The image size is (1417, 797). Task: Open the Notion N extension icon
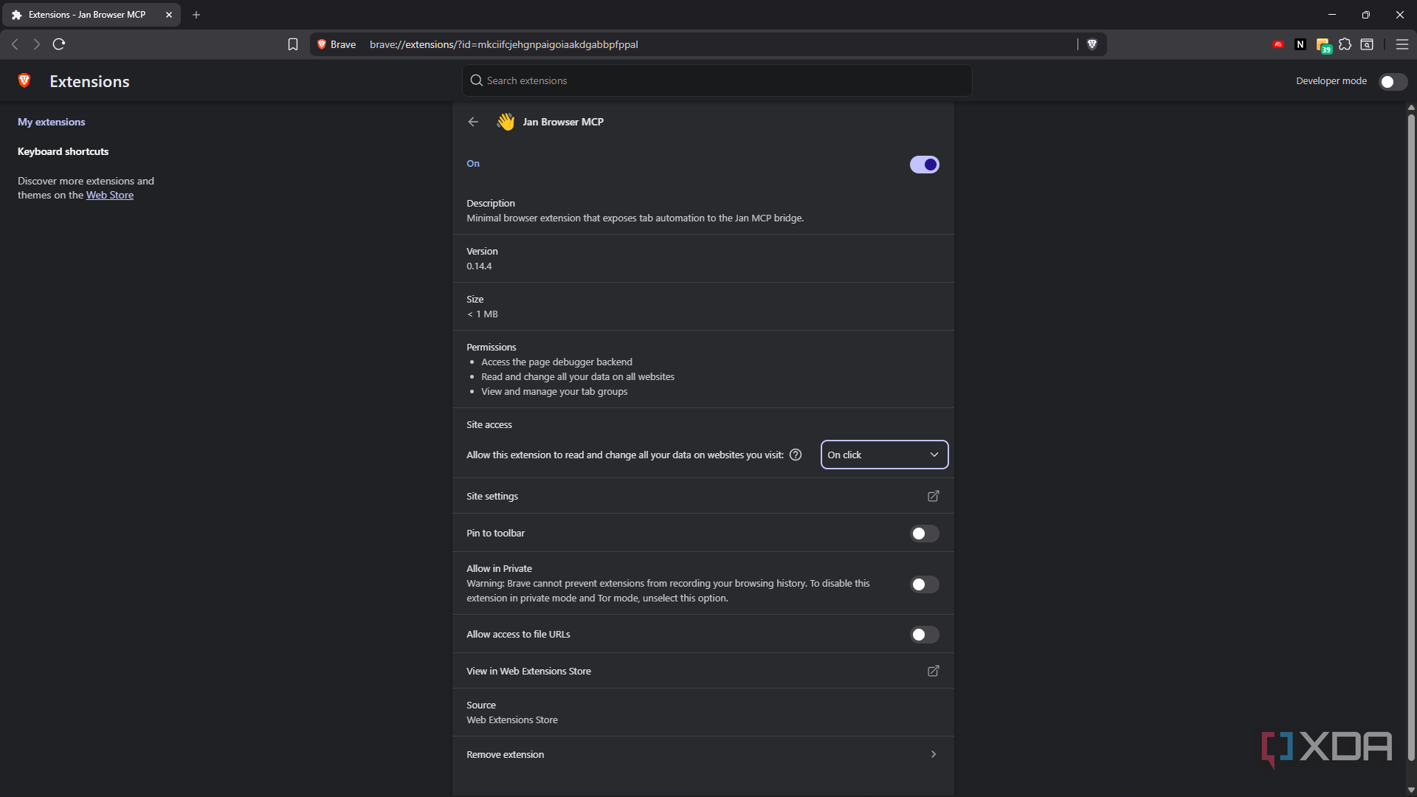1300,44
